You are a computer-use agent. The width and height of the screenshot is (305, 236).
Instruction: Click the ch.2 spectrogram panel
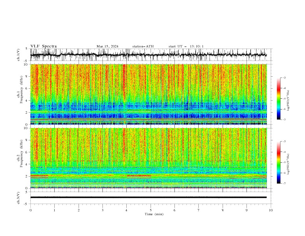coord(148,158)
